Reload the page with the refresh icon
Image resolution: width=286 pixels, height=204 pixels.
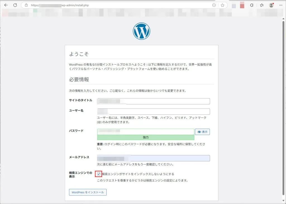(x=15, y=5)
